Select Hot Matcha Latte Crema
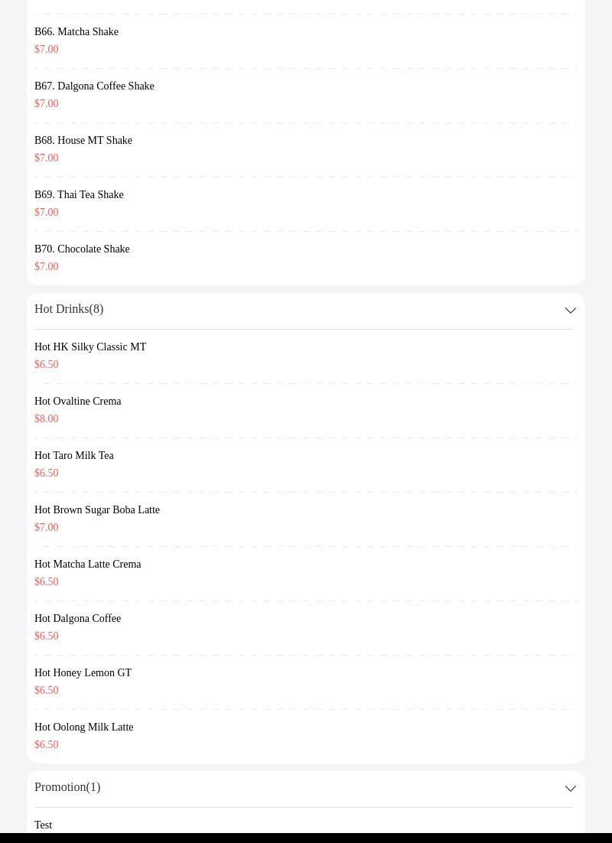The height and width of the screenshot is (843, 612). [x=305, y=573]
